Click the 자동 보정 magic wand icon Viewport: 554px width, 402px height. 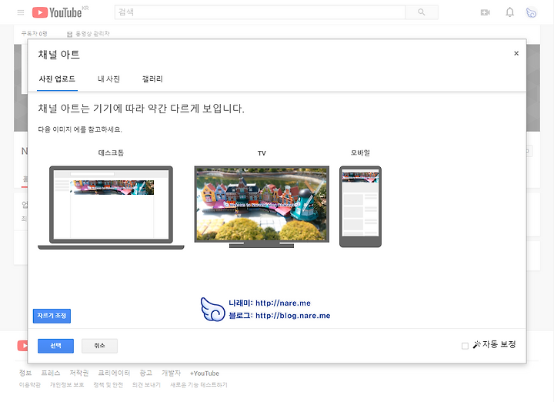point(477,344)
